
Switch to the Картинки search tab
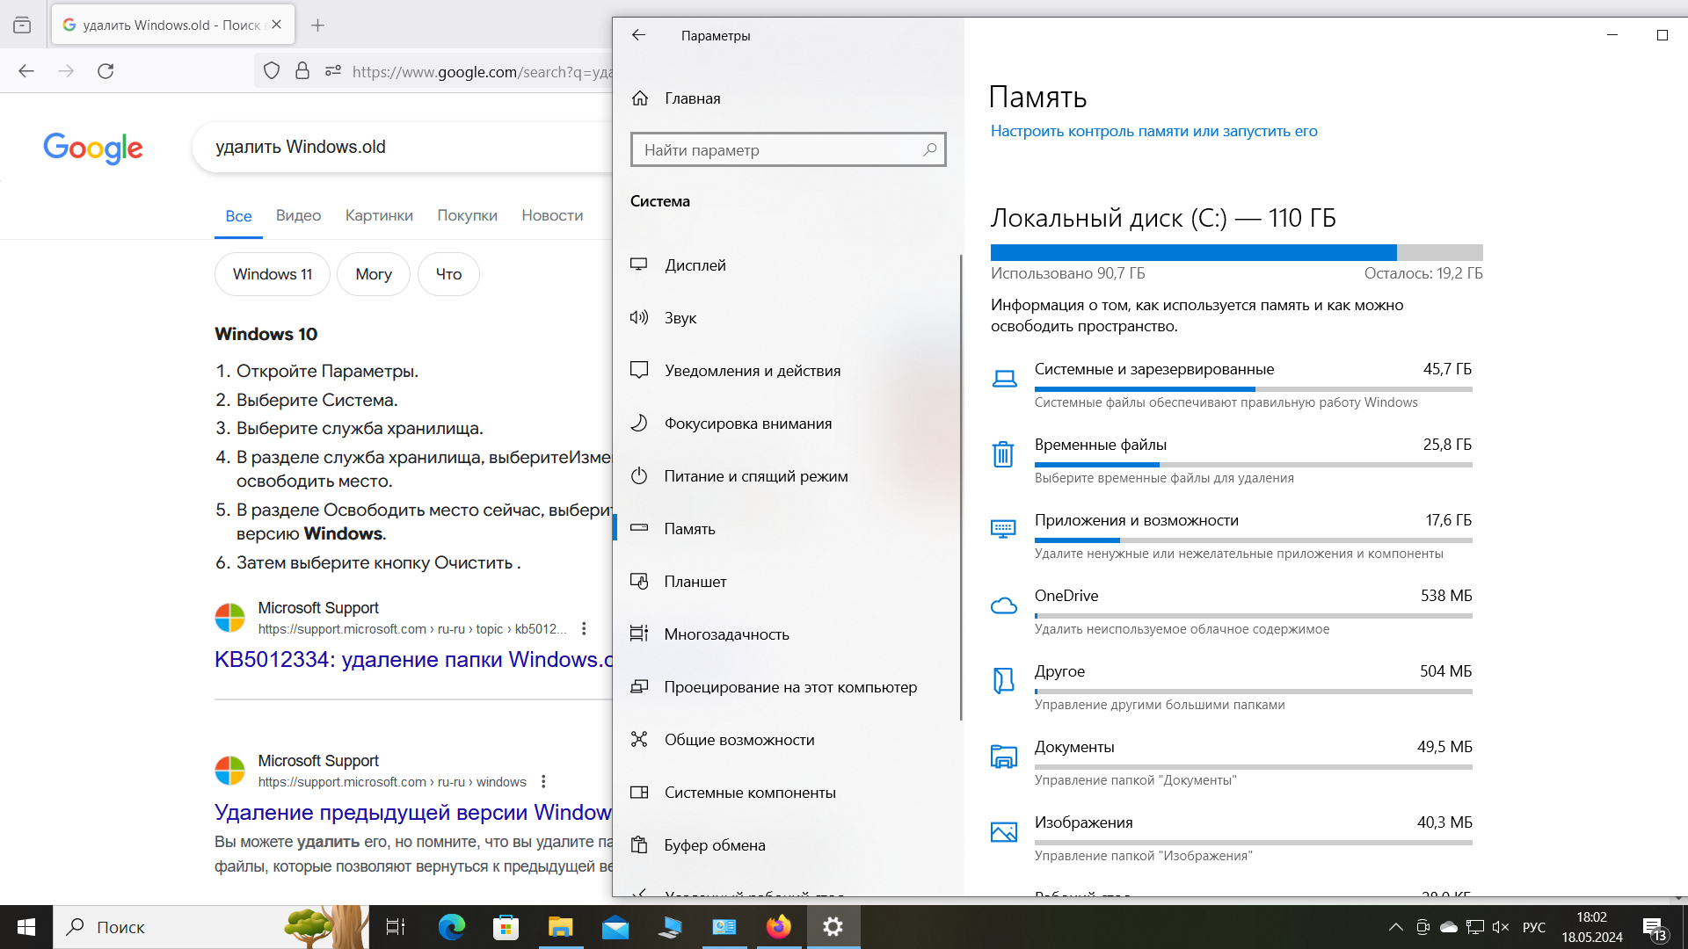point(379,215)
